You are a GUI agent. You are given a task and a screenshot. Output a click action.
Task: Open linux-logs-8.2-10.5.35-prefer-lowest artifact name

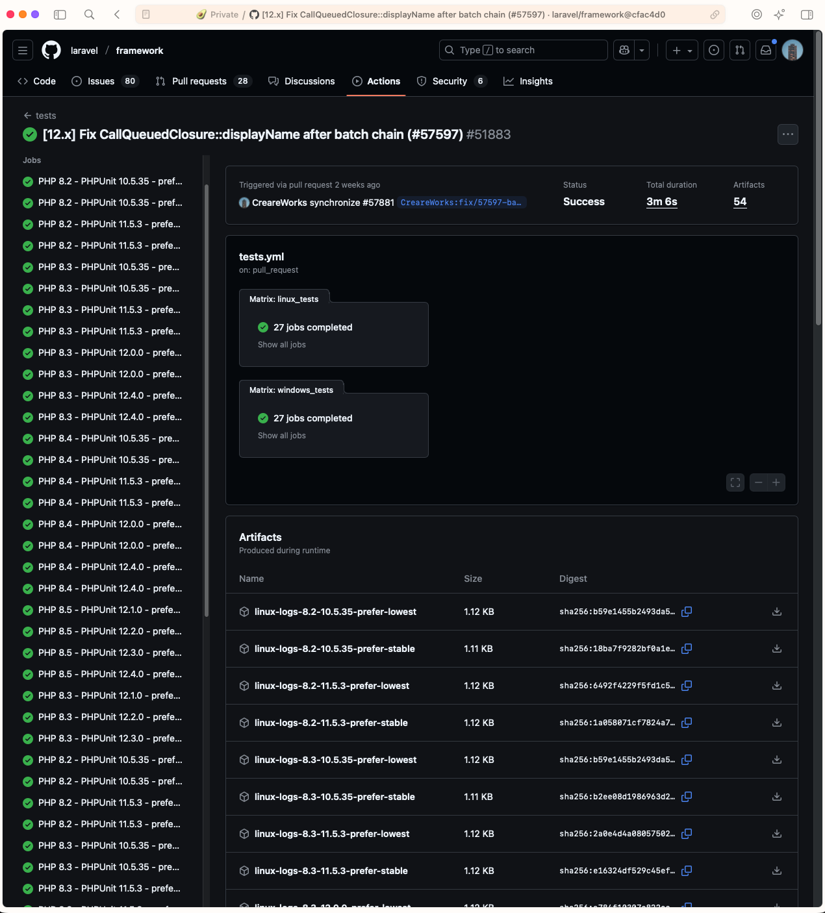[x=335, y=612]
